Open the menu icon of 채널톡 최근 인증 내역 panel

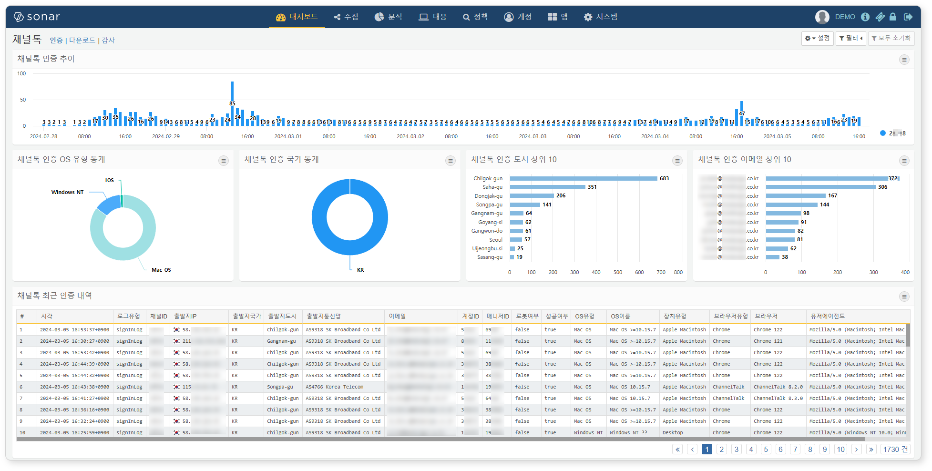click(x=904, y=297)
